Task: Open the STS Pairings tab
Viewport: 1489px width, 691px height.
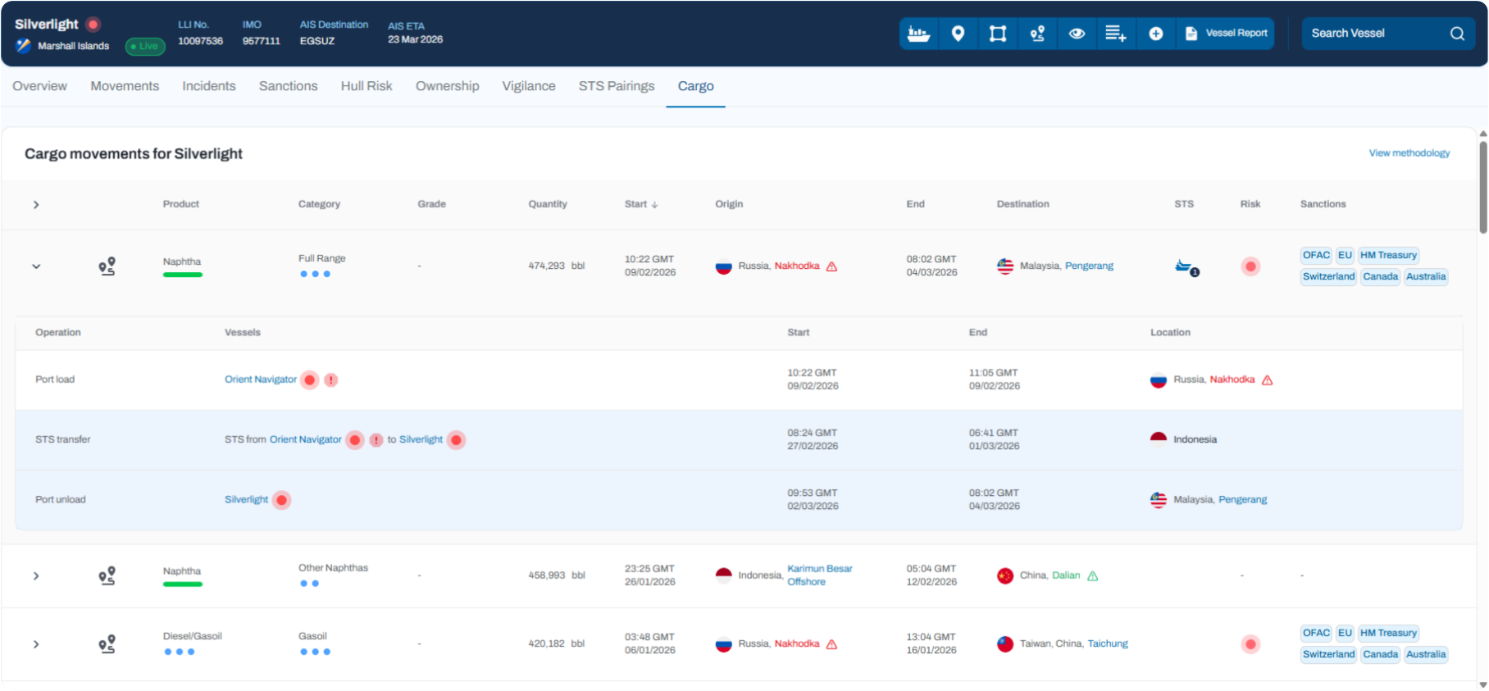Action: (616, 86)
